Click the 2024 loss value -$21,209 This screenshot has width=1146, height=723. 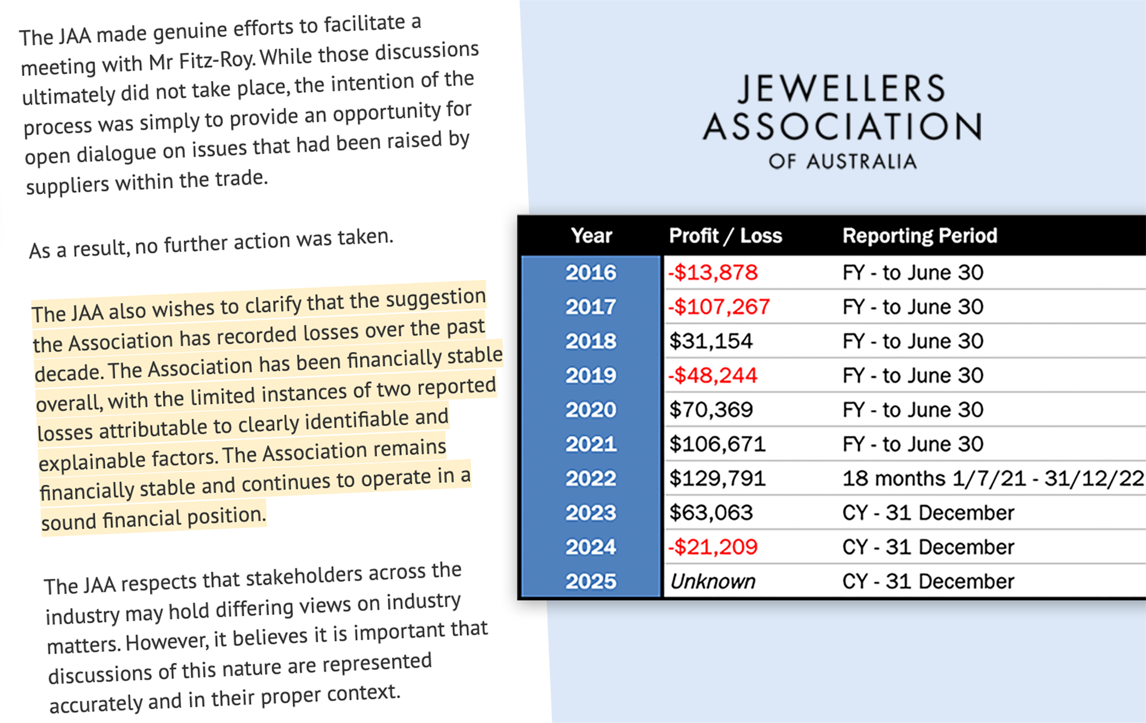pyautogui.click(x=713, y=548)
